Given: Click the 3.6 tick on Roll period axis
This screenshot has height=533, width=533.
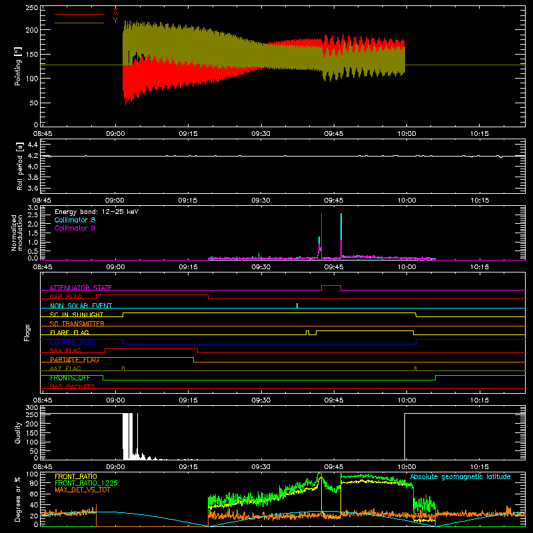Looking at the screenshot, I should [x=33, y=188].
